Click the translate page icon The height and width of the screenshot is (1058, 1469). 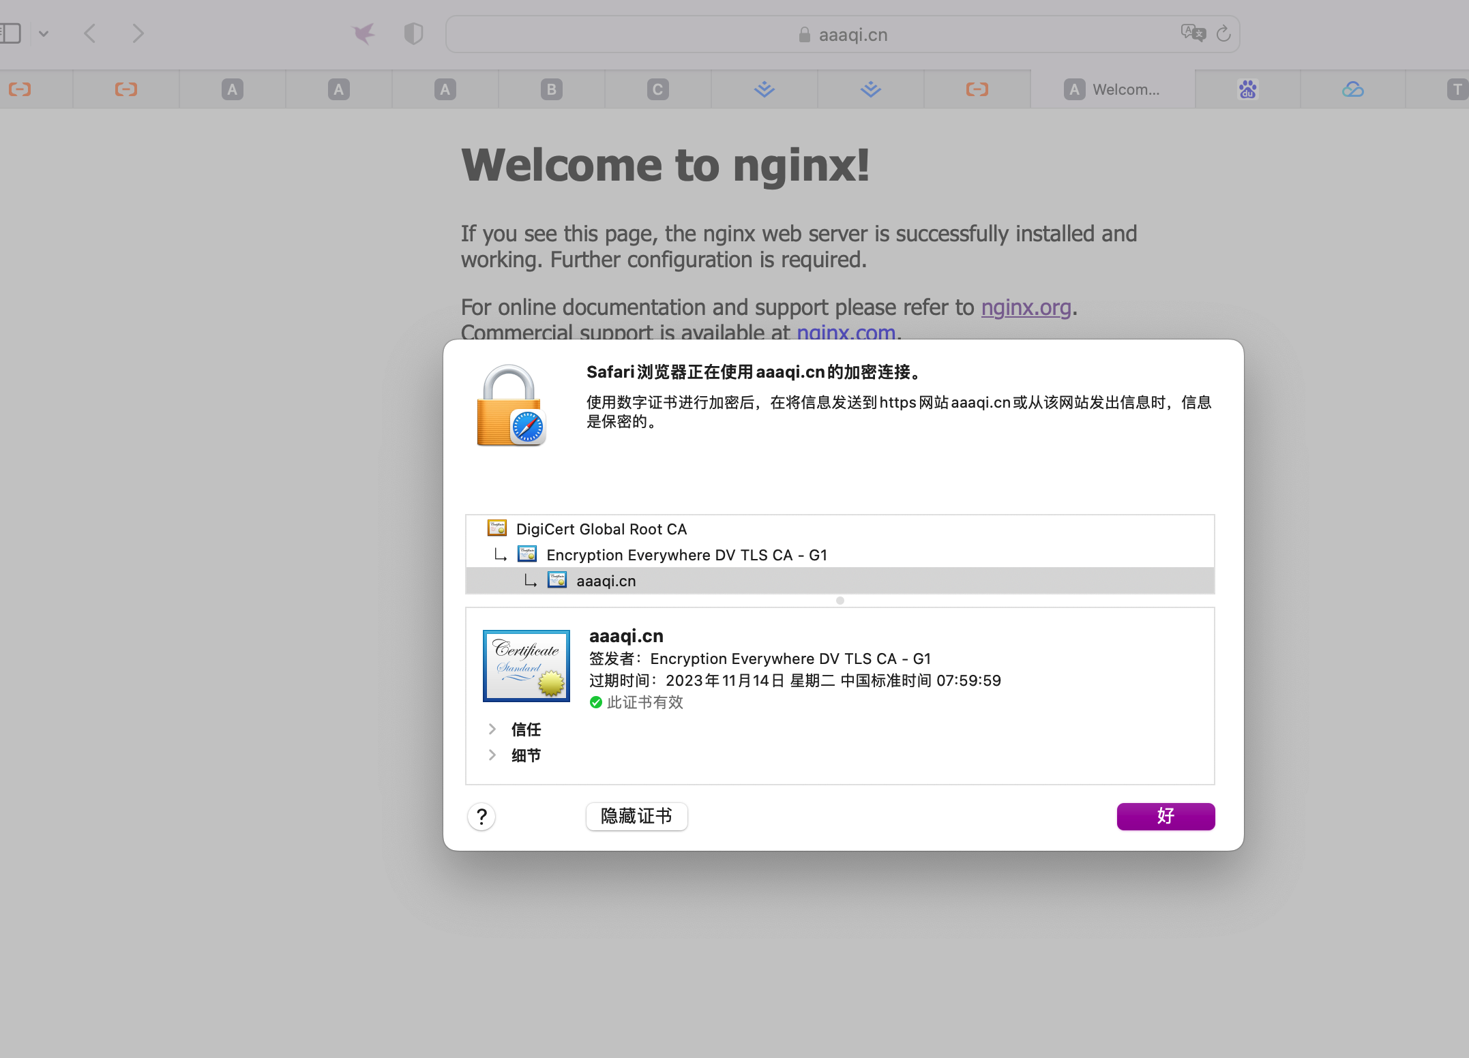pos(1193,33)
